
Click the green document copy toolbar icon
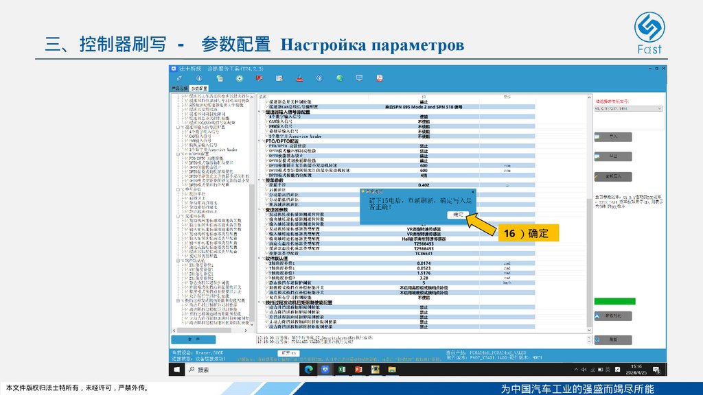point(220,78)
